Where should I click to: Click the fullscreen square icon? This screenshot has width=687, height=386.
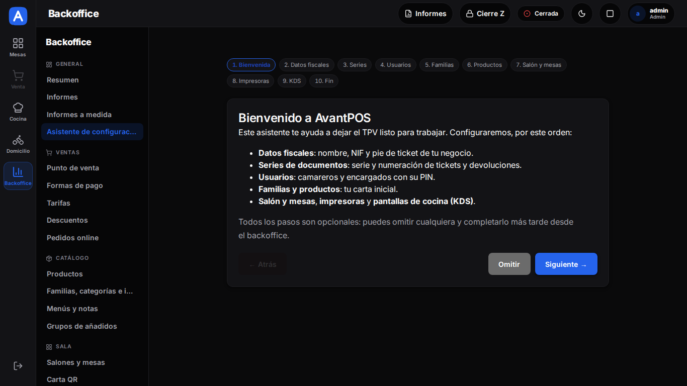pyautogui.click(x=610, y=14)
